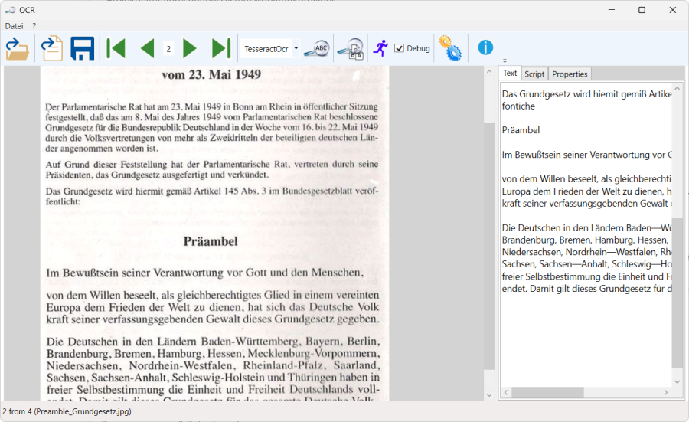
Task: Jump to the last page
Action: (x=221, y=48)
